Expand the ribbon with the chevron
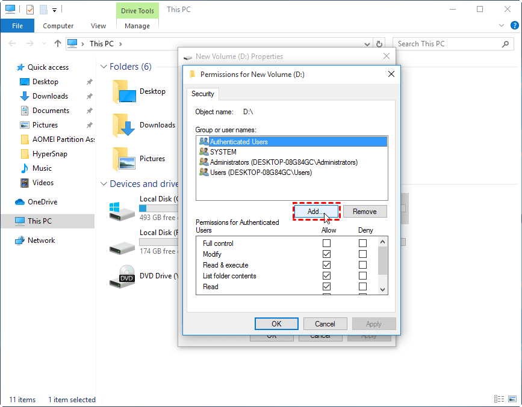This screenshot has width=522, height=407. click(502, 25)
